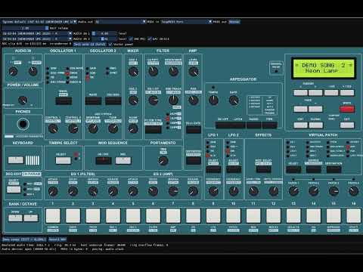The width and height of the screenshot is (363, 272).
Task: Click the LFO 2 FREQUENCY knob
Action: (x=234, y=191)
